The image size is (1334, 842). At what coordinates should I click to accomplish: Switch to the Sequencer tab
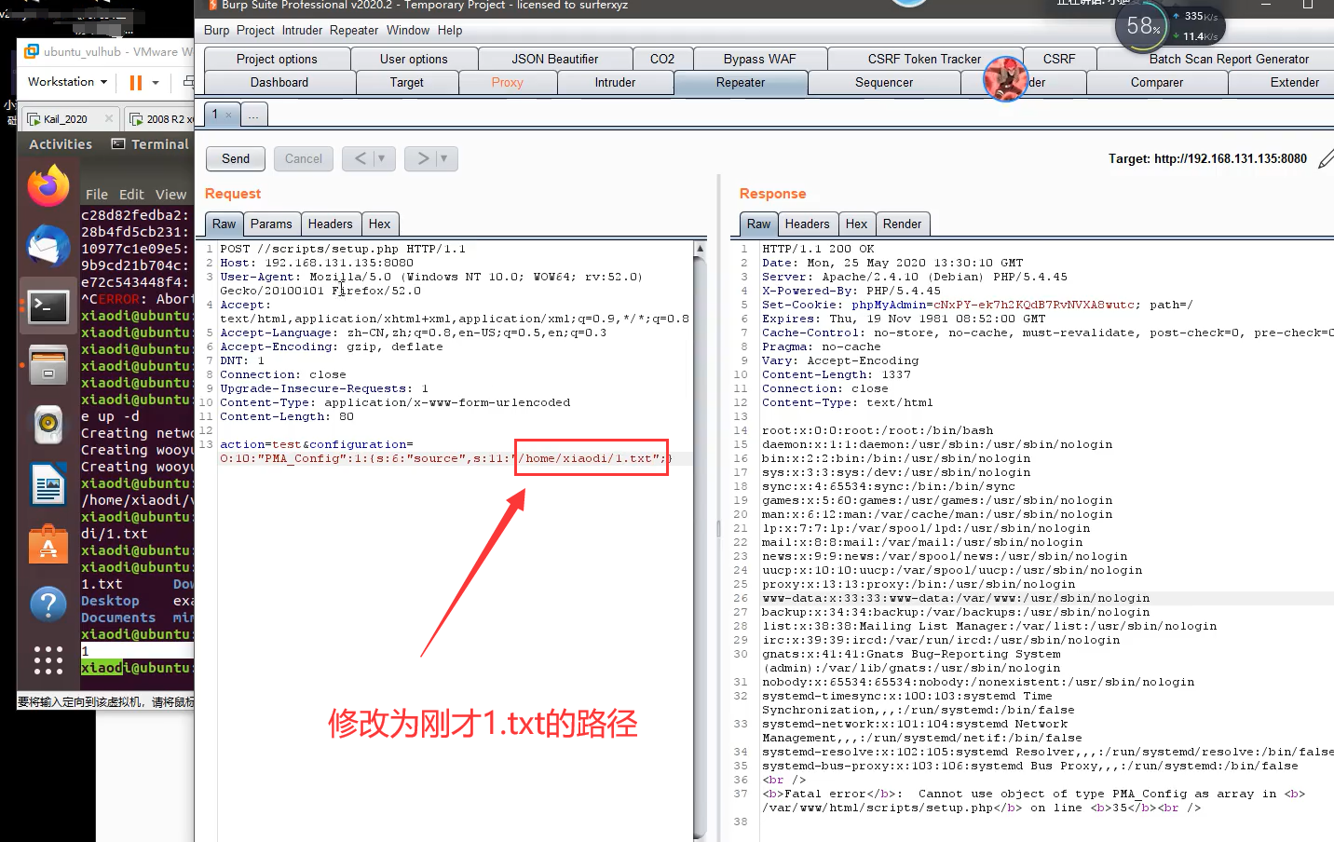[884, 82]
